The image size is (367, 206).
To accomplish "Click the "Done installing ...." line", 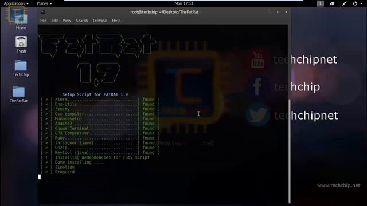I will tap(72, 163).
